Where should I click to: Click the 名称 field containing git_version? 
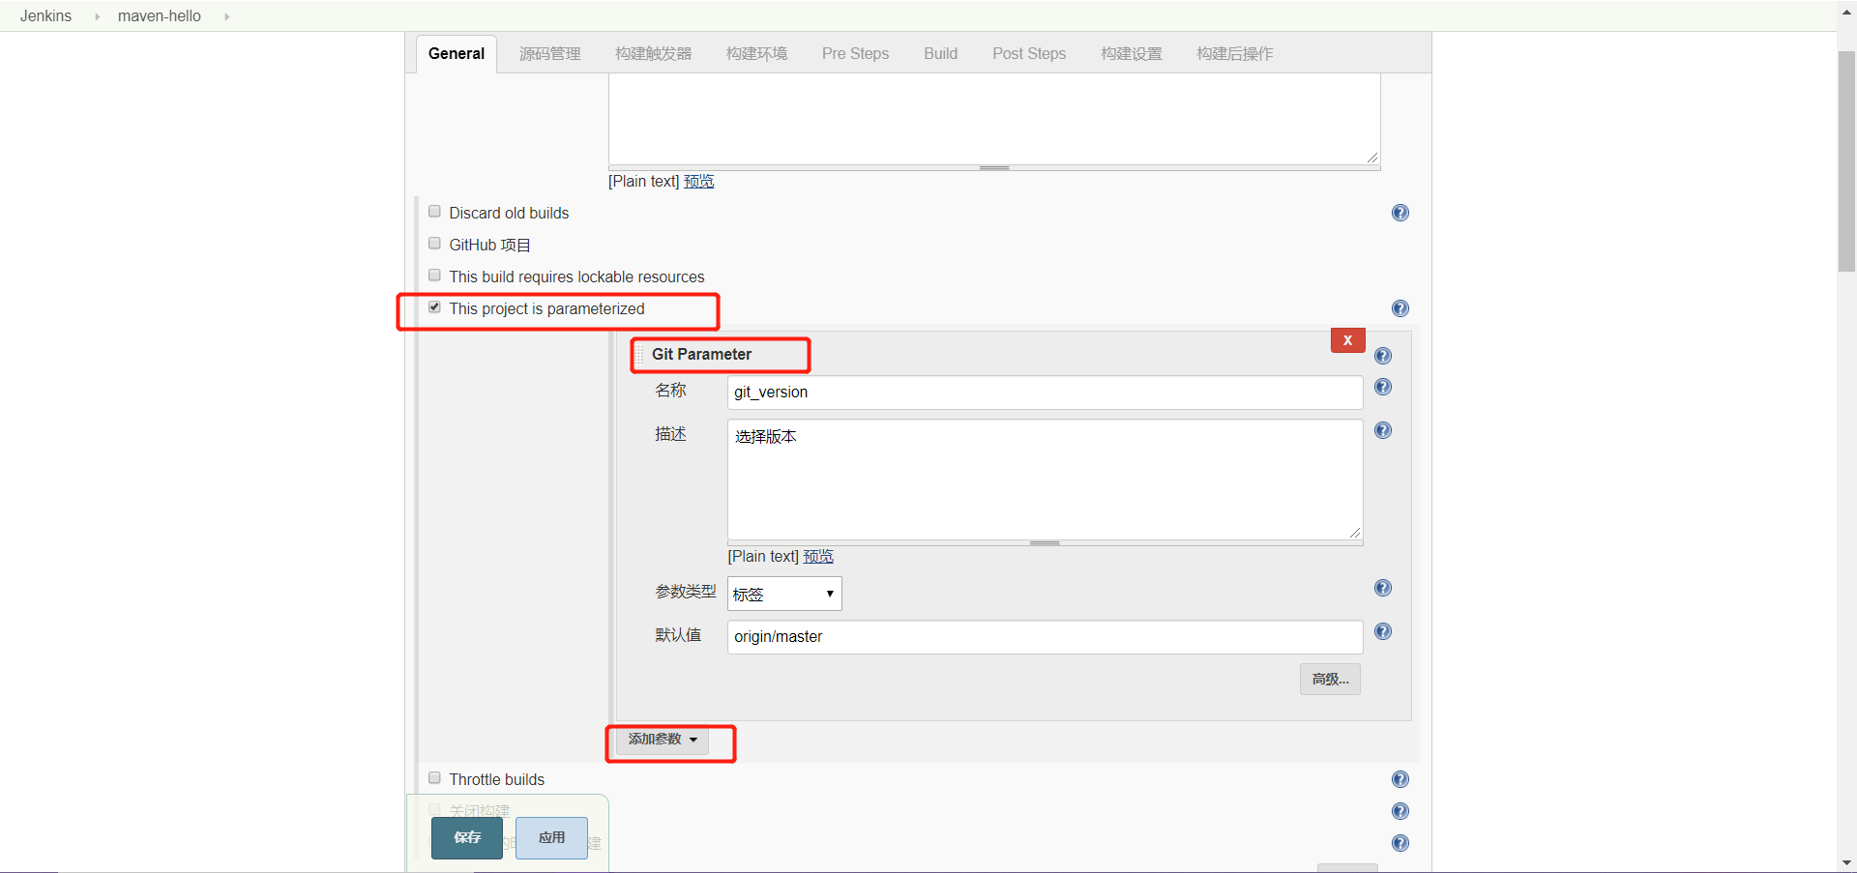tap(1045, 393)
